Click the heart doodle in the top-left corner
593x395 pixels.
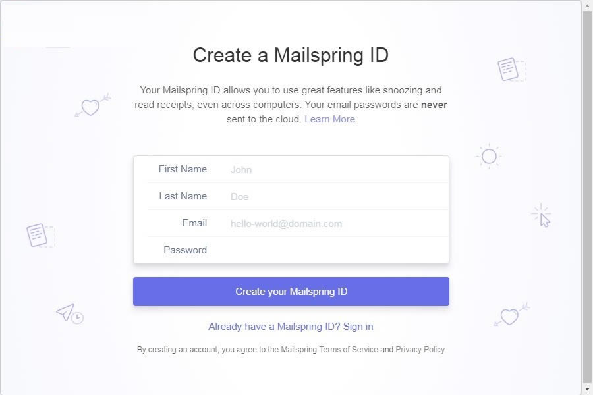pyautogui.click(x=91, y=107)
